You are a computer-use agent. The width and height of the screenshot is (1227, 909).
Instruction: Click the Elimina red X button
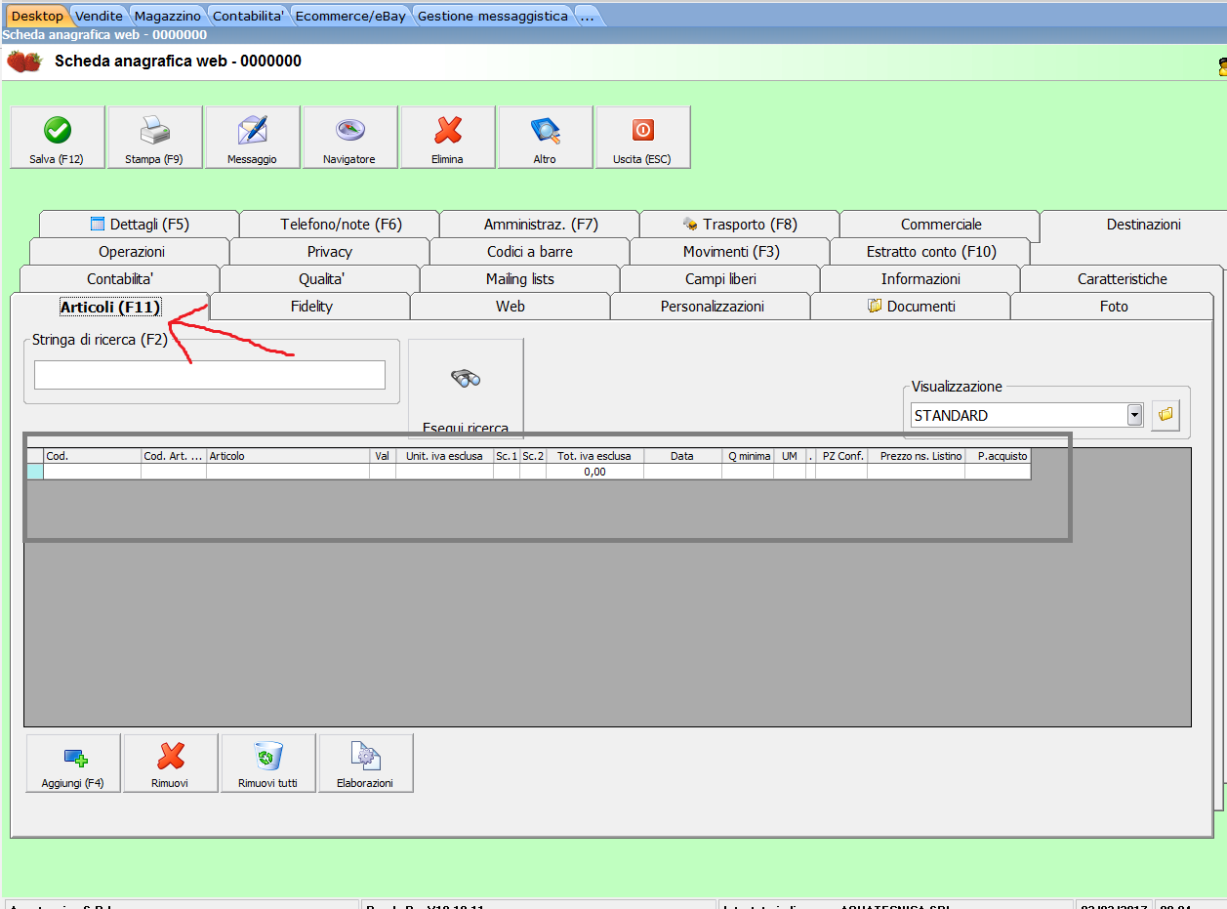(448, 138)
